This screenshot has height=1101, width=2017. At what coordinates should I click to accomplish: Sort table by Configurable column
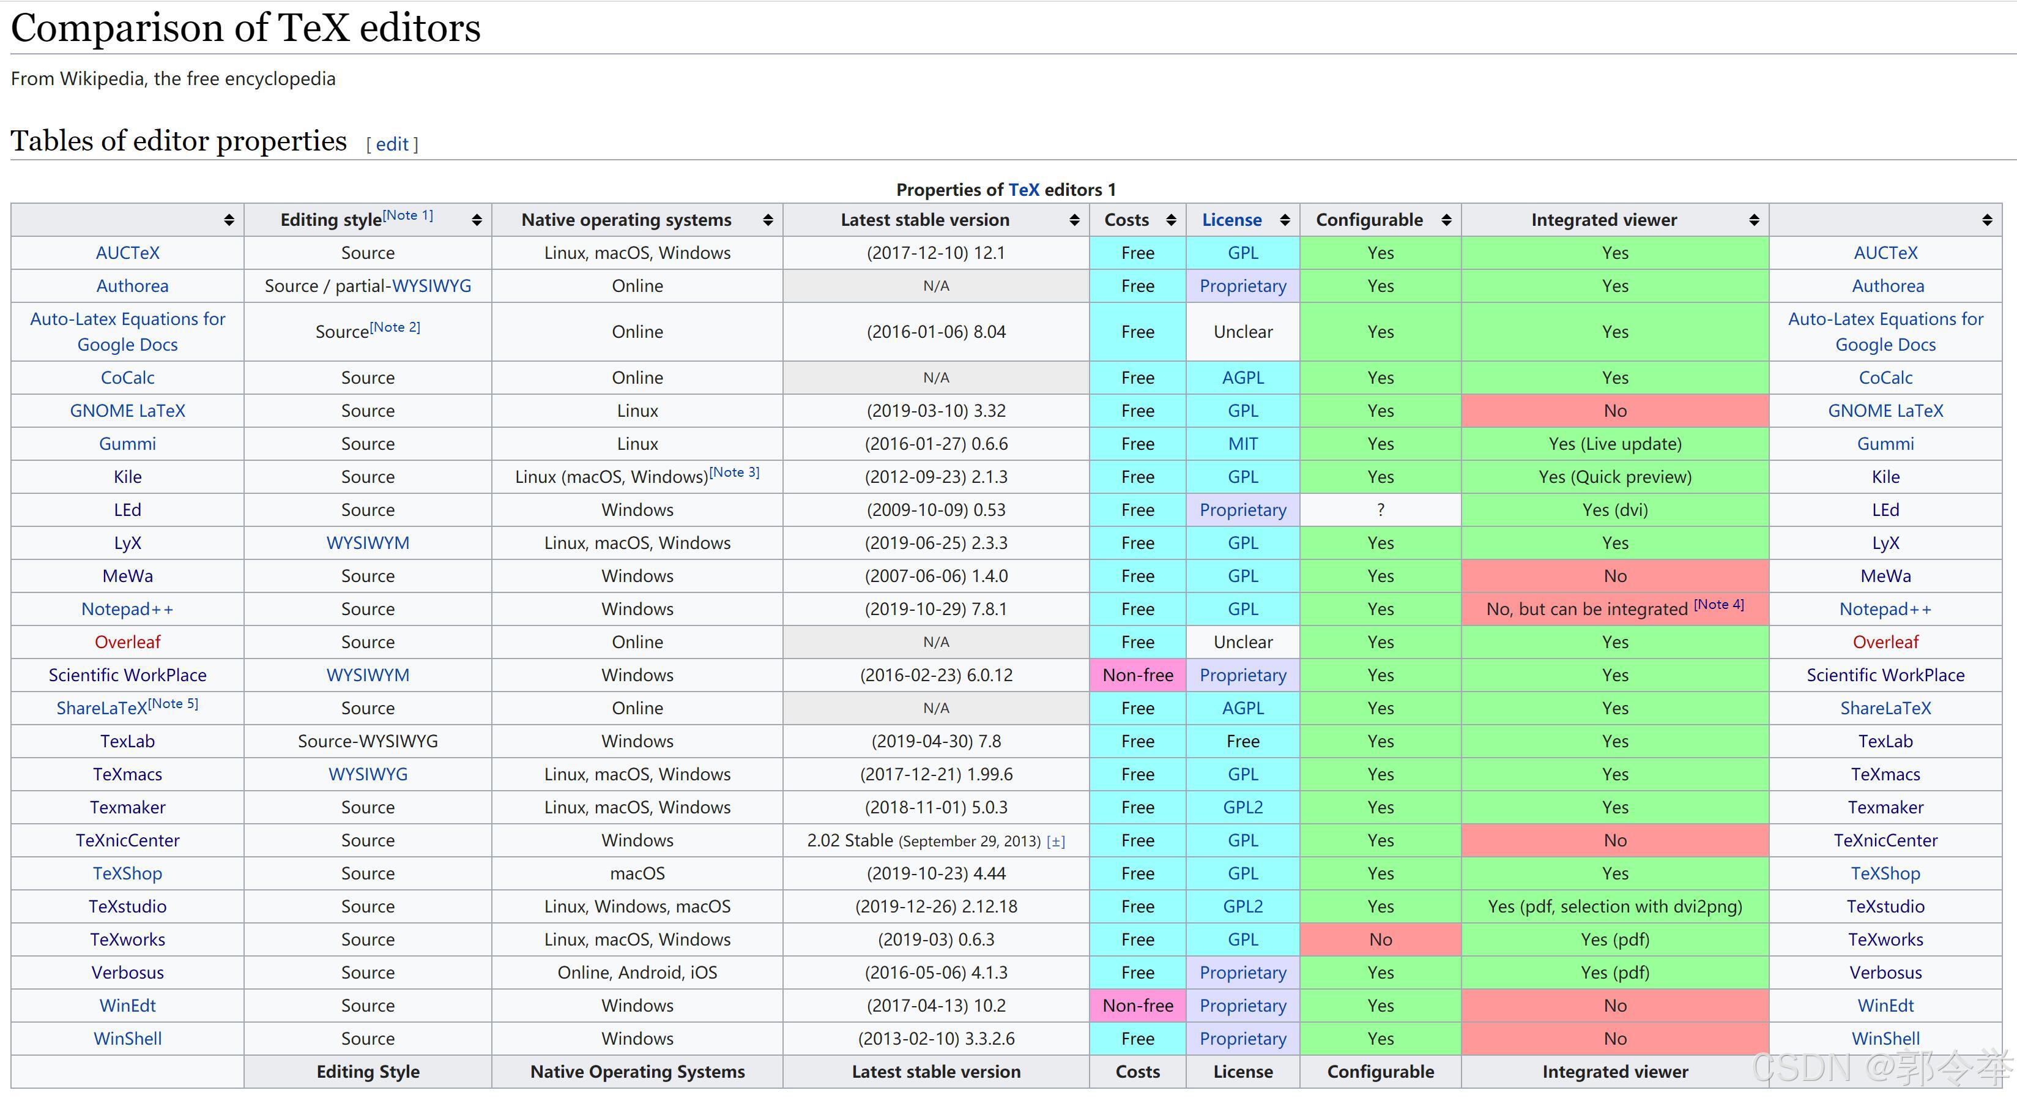pos(1446,220)
